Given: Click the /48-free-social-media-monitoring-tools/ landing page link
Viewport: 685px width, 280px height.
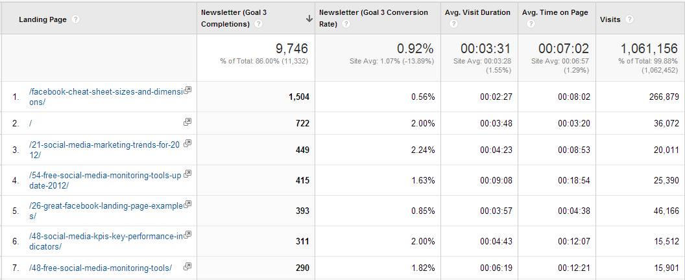Looking at the screenshot, I should (101, 268).
